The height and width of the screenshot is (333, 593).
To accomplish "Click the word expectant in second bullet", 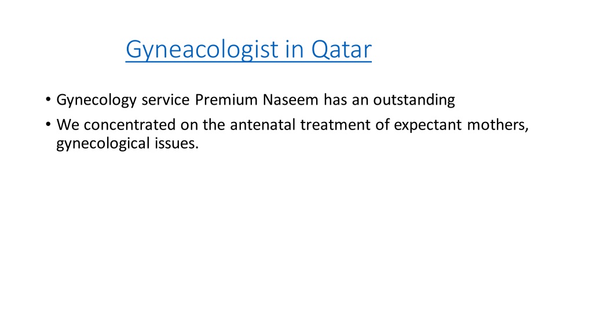I will click(428, 125).
